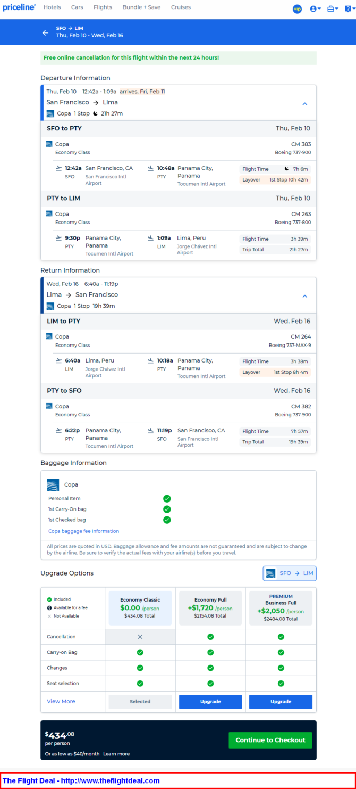Click the takeoff icon beside 12:42a
Image resolution: width=356 pixels, height=789 pixels.
tap(58, 168)
